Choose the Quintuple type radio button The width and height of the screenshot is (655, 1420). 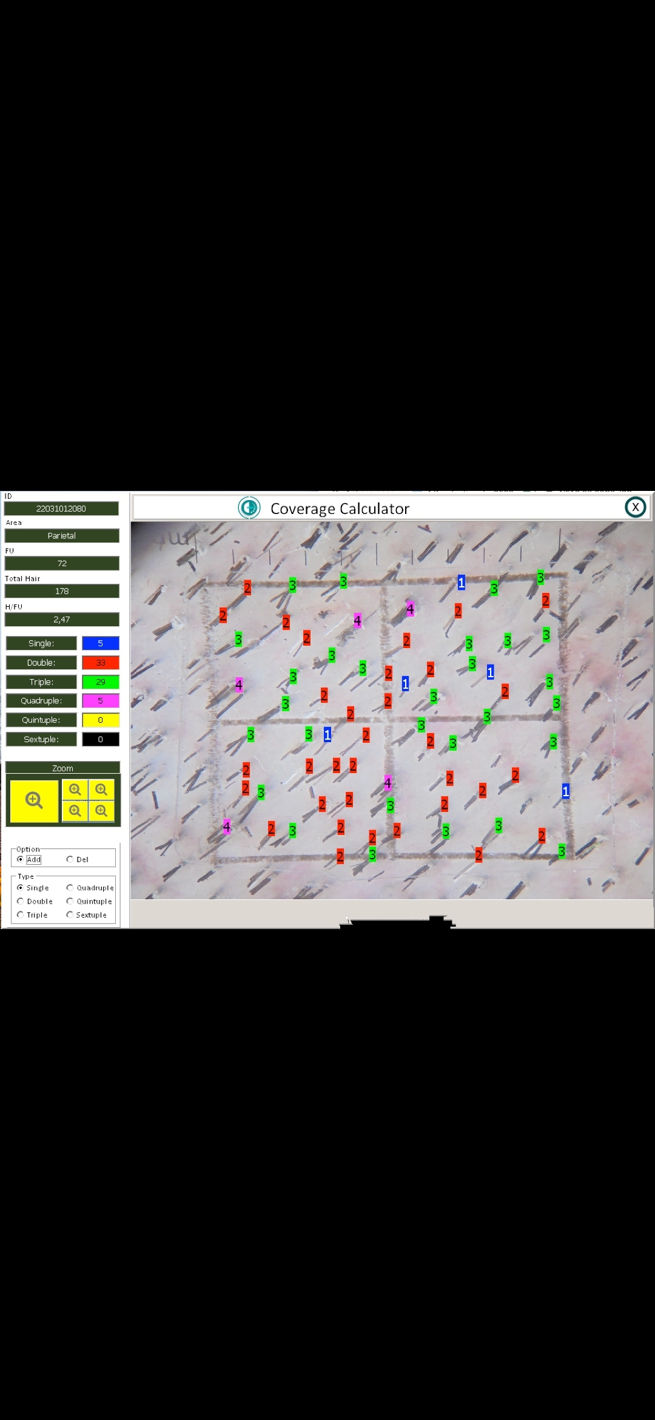click(x=70, y=901)
